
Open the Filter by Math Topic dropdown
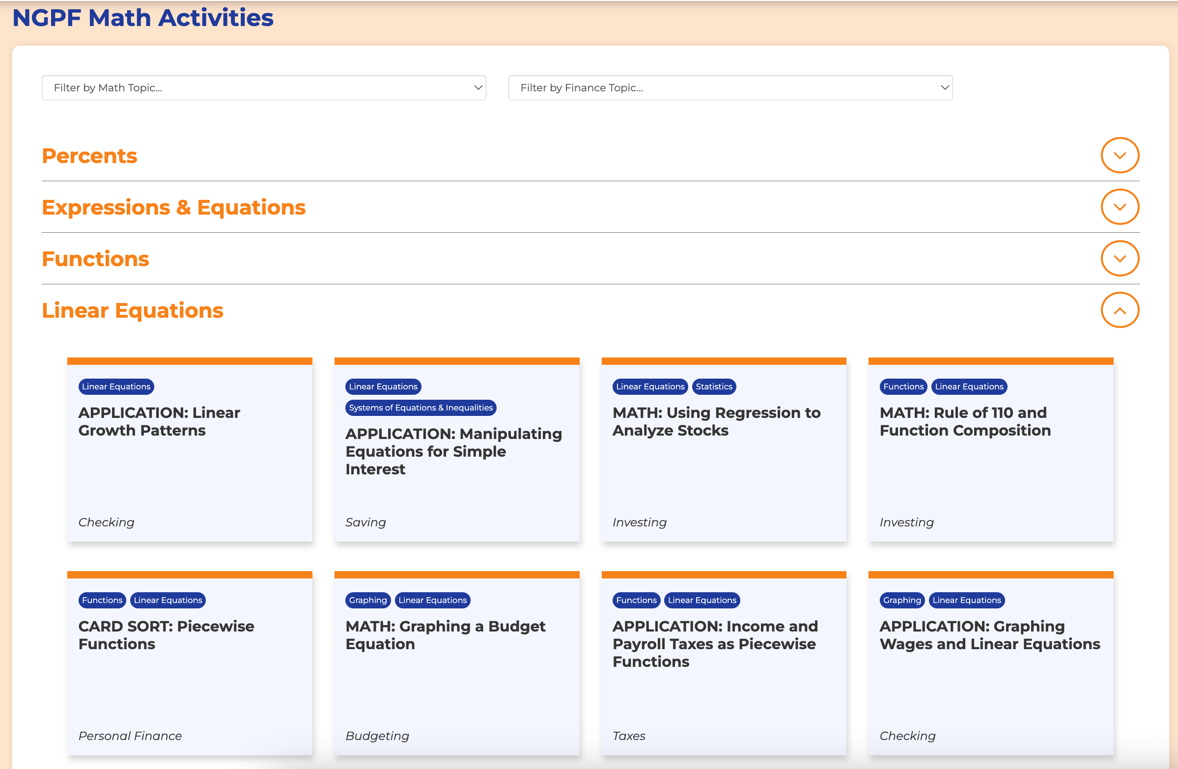[263, 87]
